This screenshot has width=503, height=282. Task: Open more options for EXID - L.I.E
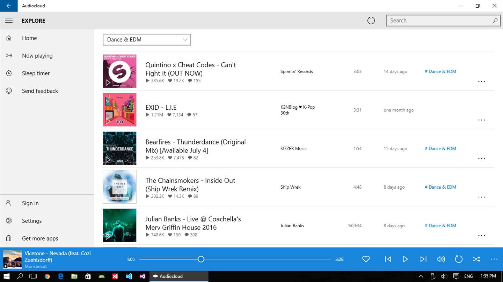point(481,120)
